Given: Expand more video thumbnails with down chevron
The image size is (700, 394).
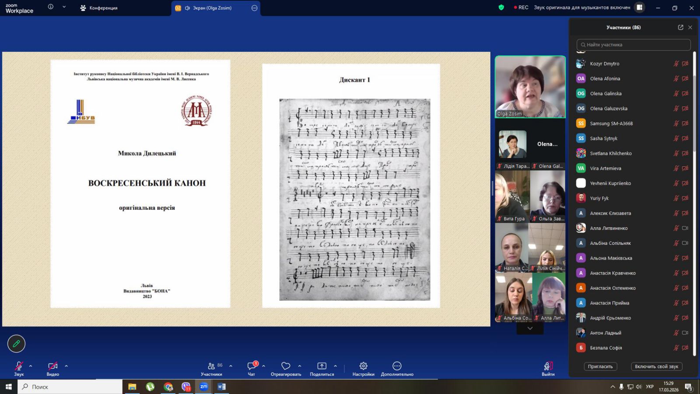Looking at the screenshot, I should coord(530,328).
